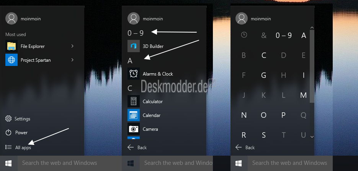Click Back arrow in the apps list menu
This screenshot has height=171, width=358.
[131, 147]
